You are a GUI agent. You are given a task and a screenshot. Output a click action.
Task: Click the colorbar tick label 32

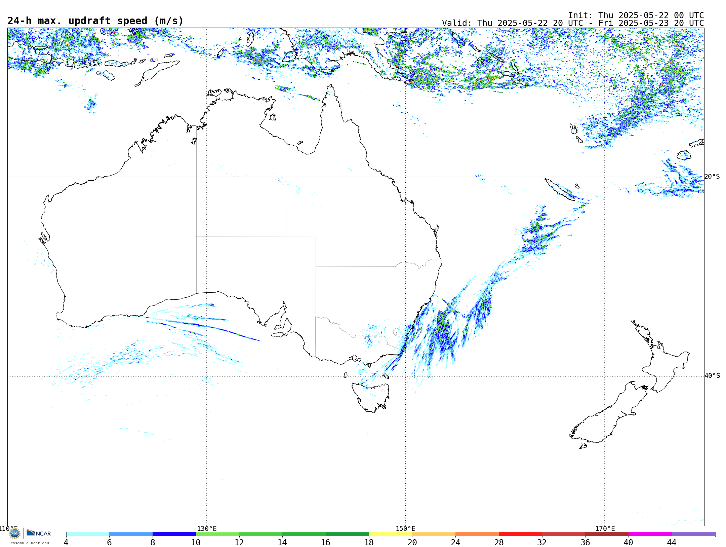tap(542, 542)
